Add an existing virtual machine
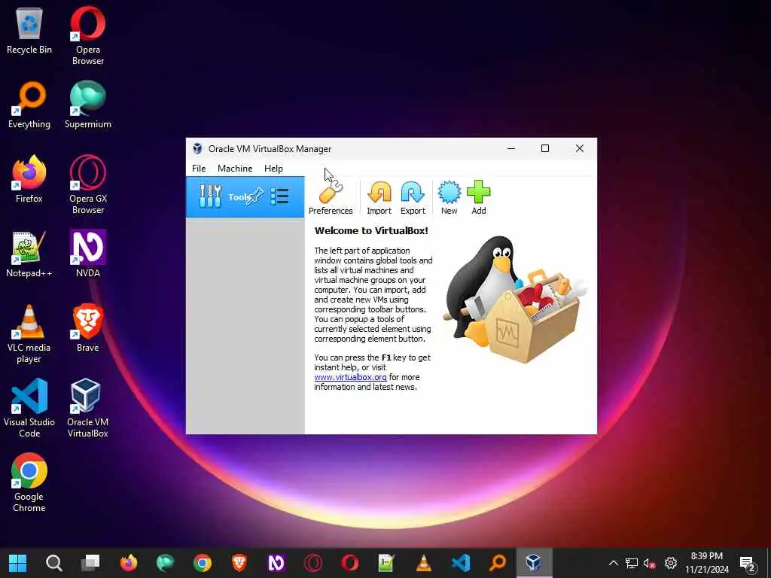Image resolution: width=771 pixels, height=578 pixels. (x=478, y=197)
